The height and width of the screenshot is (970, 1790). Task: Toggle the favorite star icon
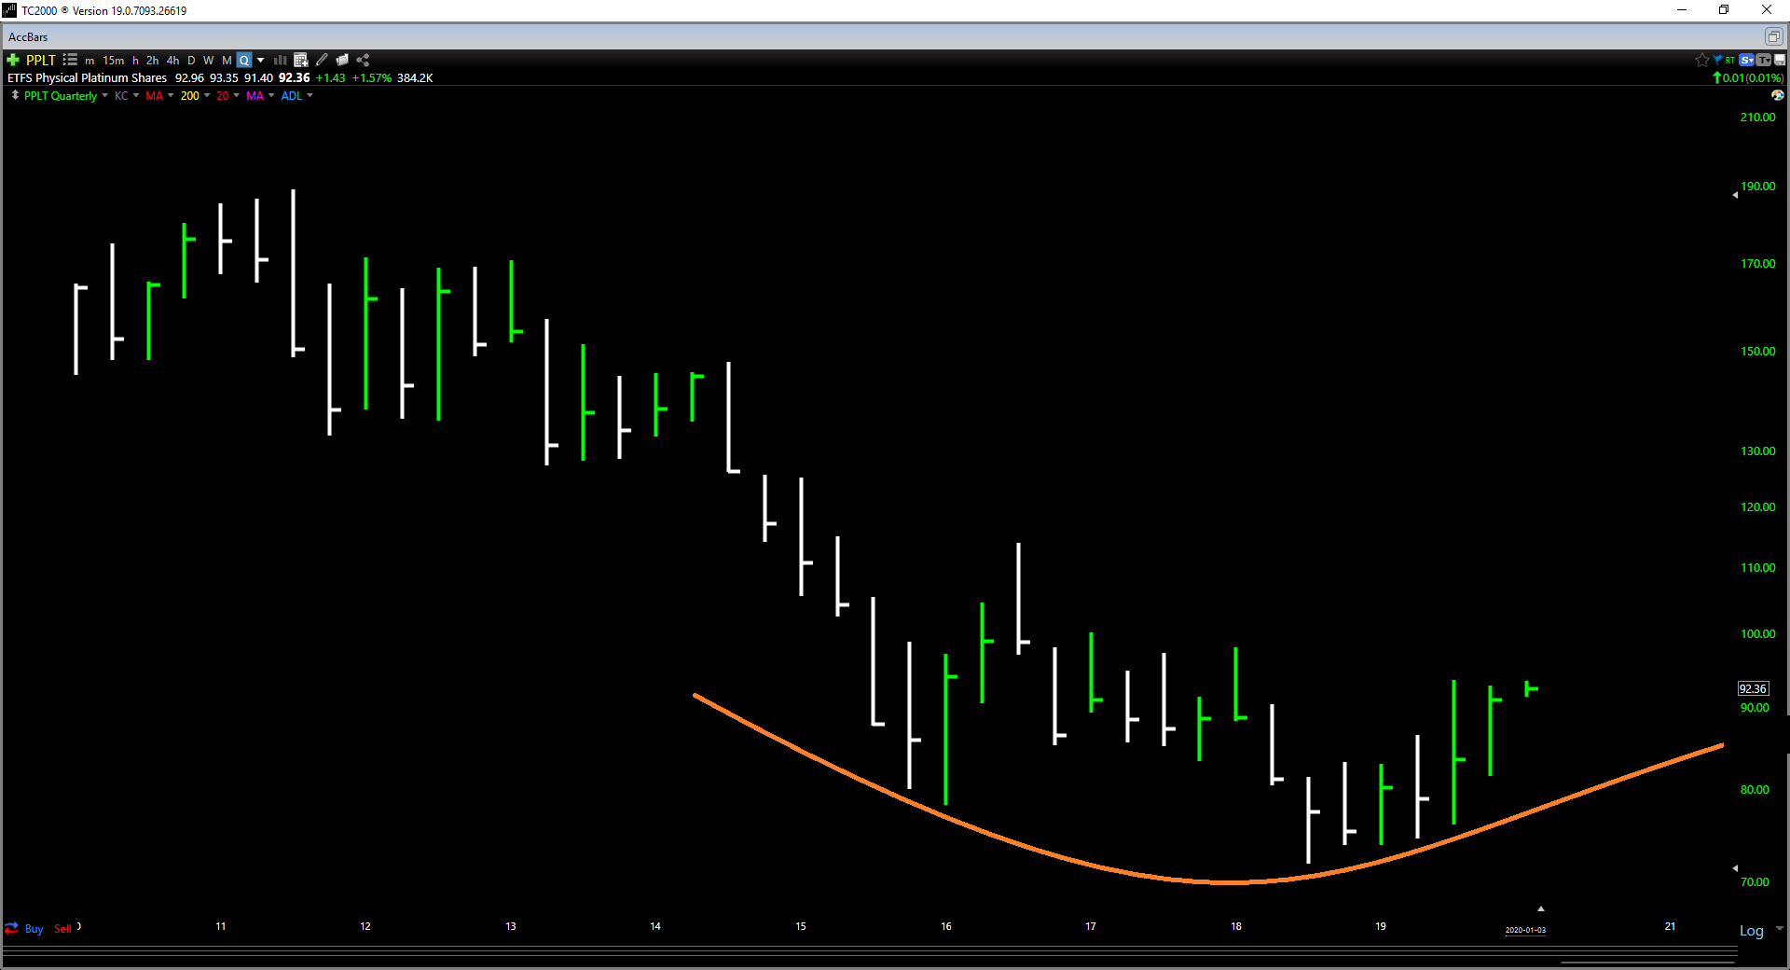pyautogui.click(x=1702, y=60)
